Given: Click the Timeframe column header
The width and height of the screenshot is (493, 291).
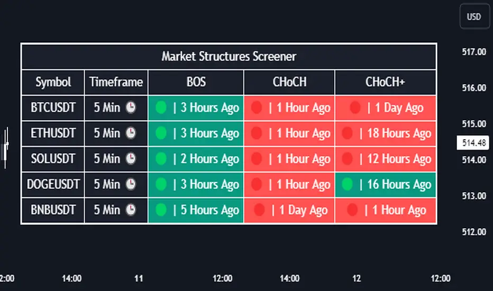Looking at the screenshot, I should click(x=116, y=83).
